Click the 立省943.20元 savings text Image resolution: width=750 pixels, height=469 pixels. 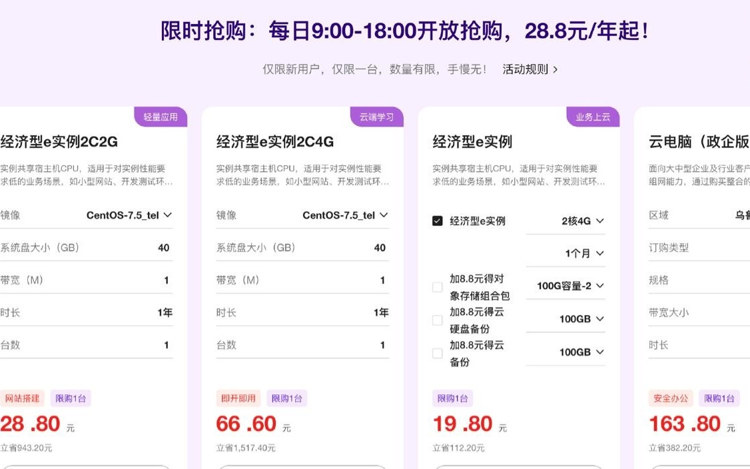[26, 448]
